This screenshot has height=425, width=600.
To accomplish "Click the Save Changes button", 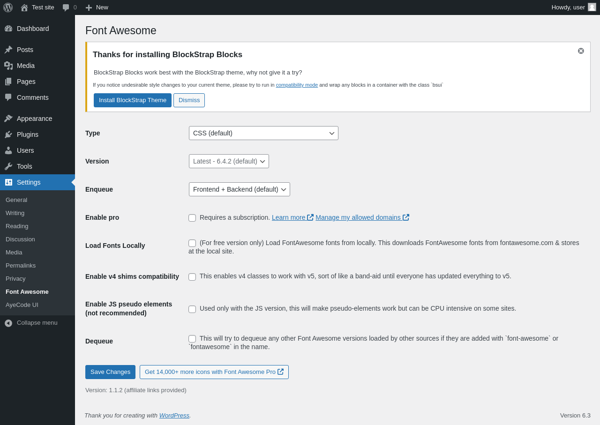I will tap(110, 372).
